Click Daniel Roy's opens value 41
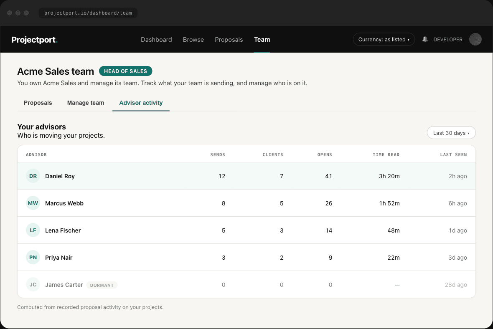Image resolution: width=493 pixels, height=329 pixels. (328, 176)
